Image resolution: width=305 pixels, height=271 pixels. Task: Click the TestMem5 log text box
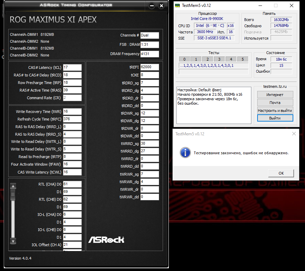tap(214, 105)
